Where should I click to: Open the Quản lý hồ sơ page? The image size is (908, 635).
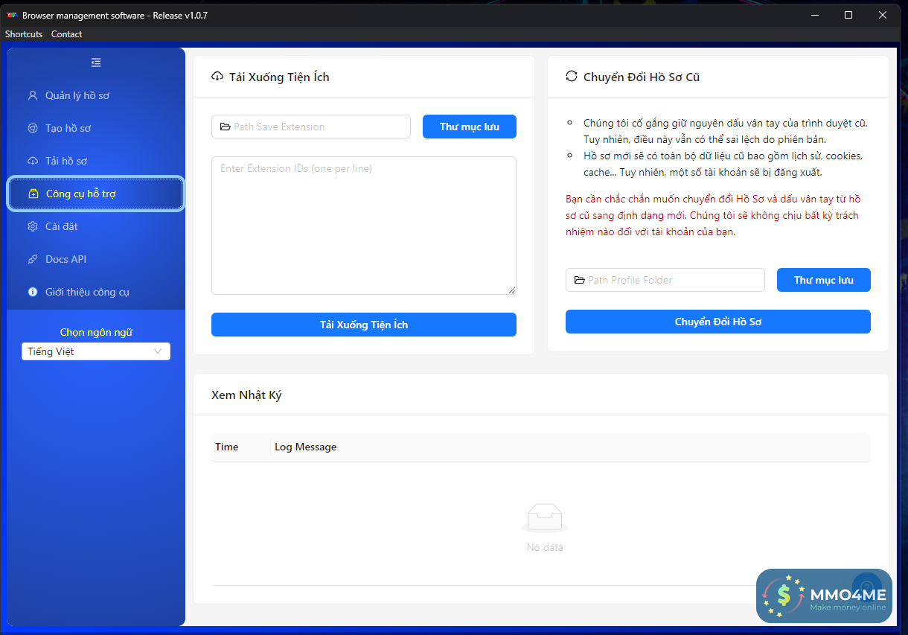96,95
